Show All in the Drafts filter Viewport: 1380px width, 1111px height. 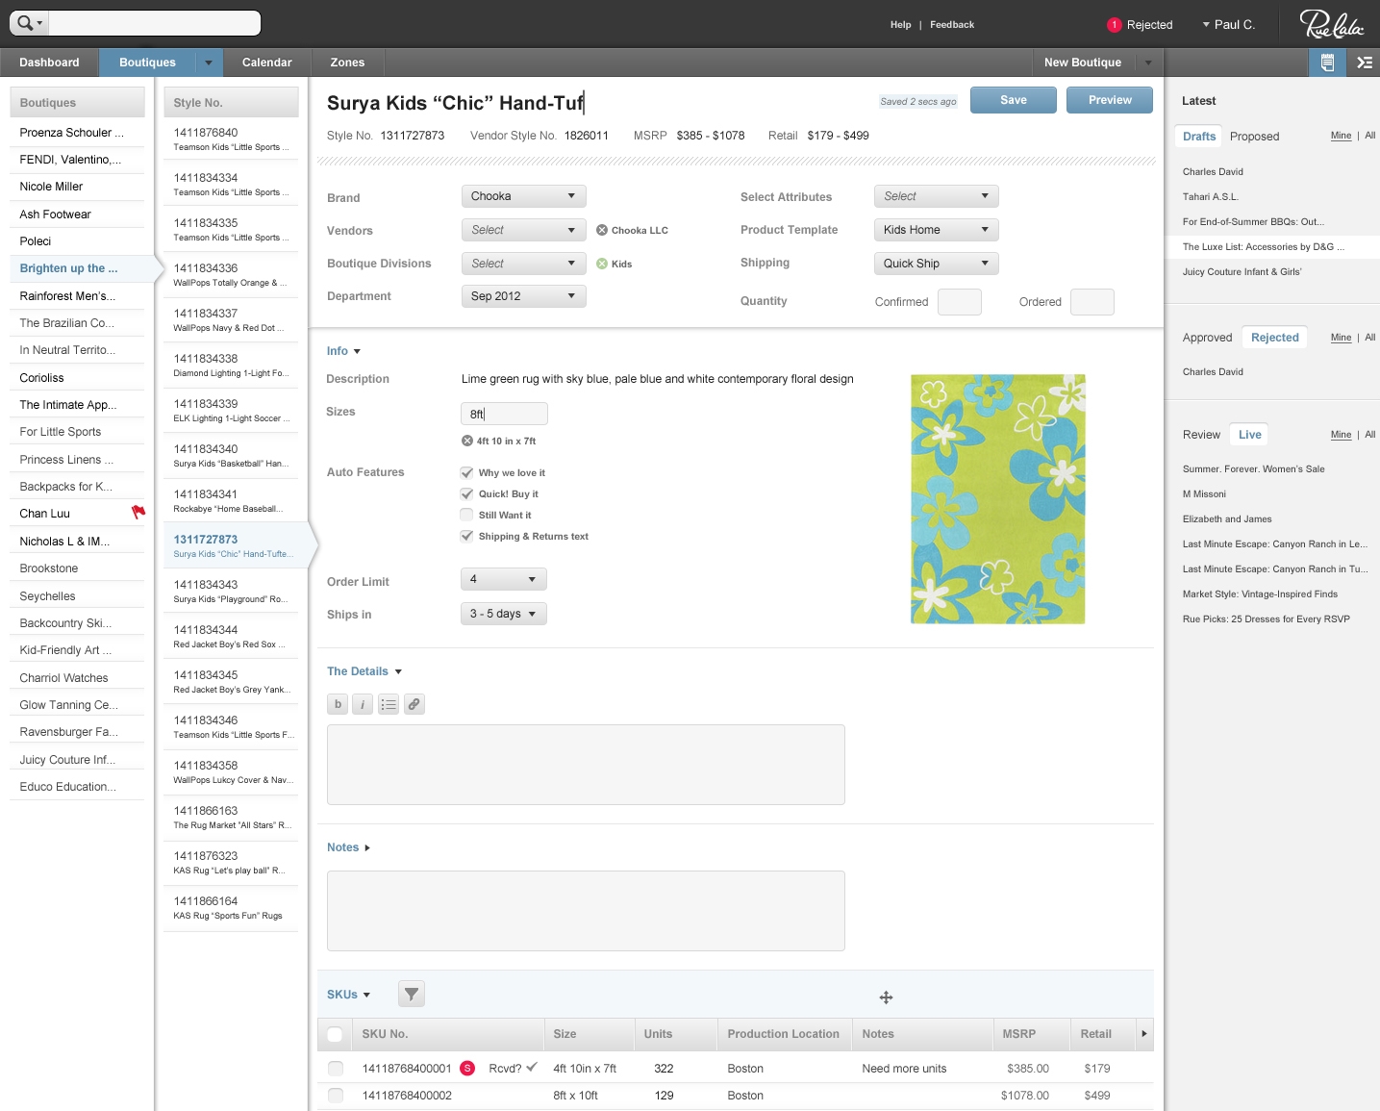[x=1370, y=136]
